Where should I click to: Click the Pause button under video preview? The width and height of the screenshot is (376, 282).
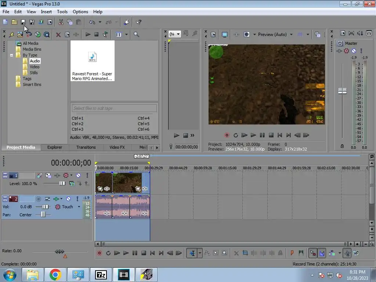(262, 135)
